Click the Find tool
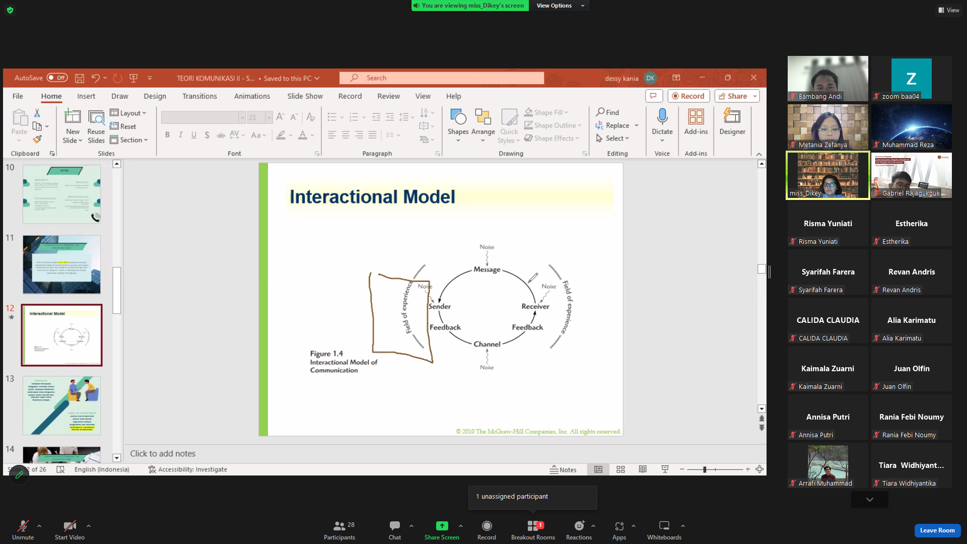The height and width of the screenshot is (544, 967). tap(607, 112)
